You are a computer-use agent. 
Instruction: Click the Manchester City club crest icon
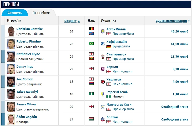click(x=103, y=107)
